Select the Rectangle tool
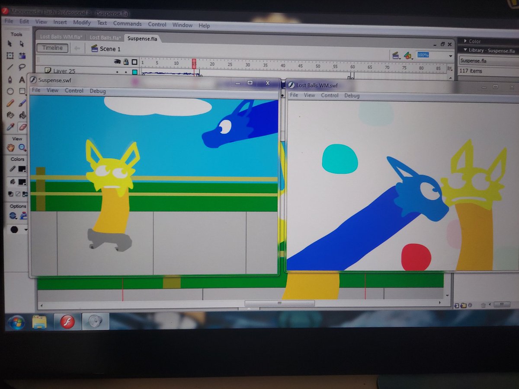The width and height of the screenshot is (519, 389). 22,91
